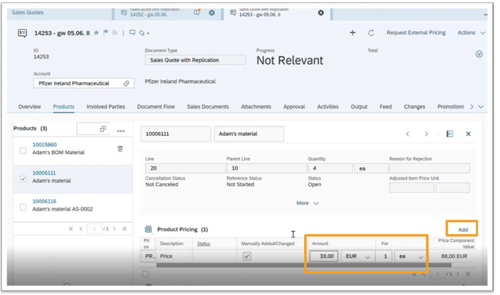The width and height of the screenshot is (500, 295).
Task: Open product link 10006116
Action: pyautogui.click(x=44, y=201)
